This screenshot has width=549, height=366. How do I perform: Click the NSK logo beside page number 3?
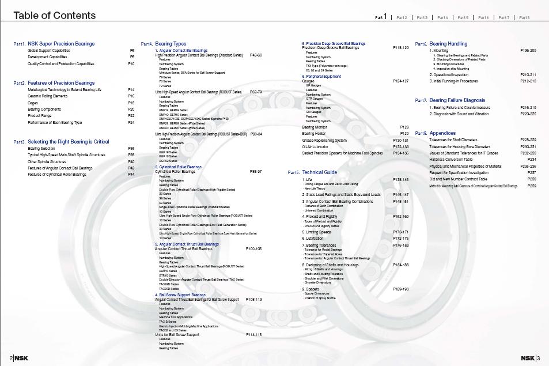click(527, 358)
